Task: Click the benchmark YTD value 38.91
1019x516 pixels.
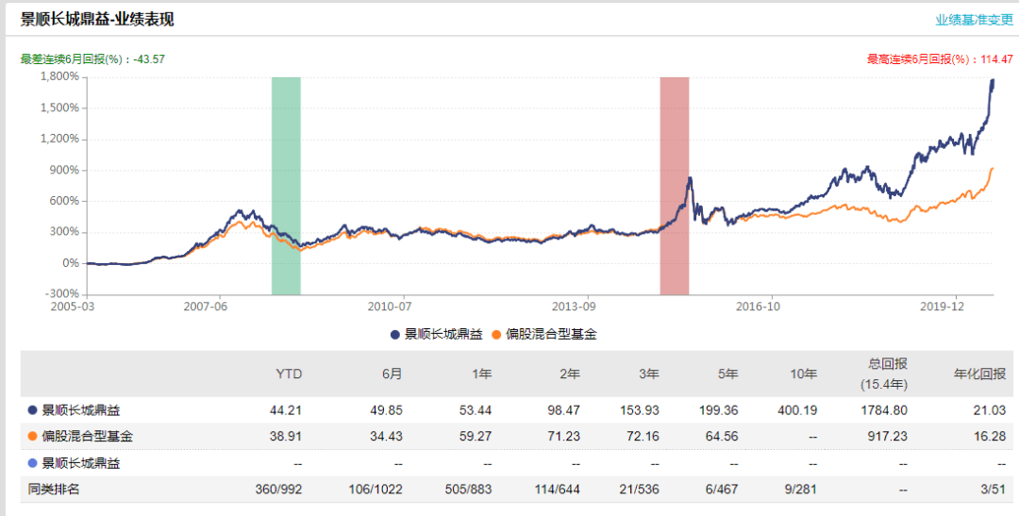Action: point(286,436)
